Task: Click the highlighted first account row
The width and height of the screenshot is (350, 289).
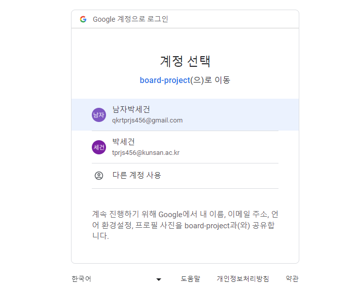Action: pyautogui.click(x=185, y=115)
